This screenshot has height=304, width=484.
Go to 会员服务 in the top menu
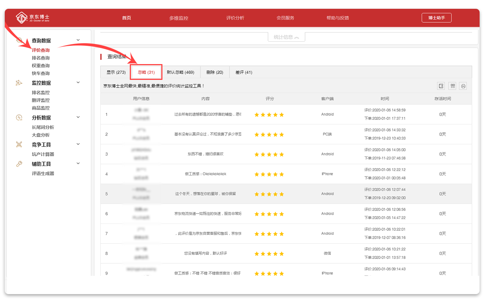[x=285, y=18]
